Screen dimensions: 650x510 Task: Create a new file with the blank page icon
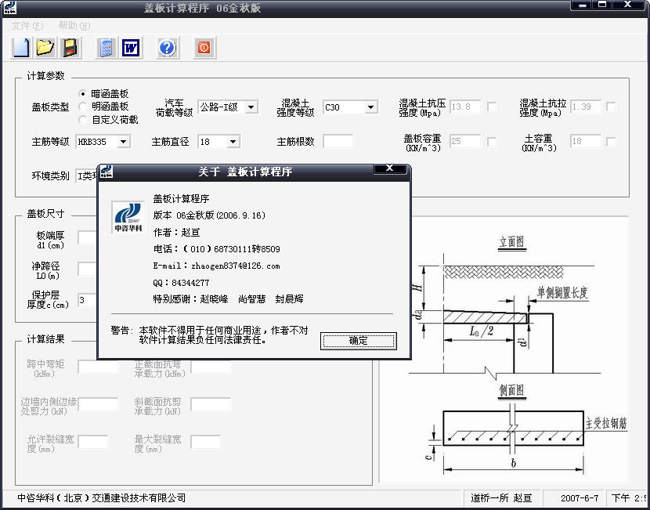[x=20, y=48]
